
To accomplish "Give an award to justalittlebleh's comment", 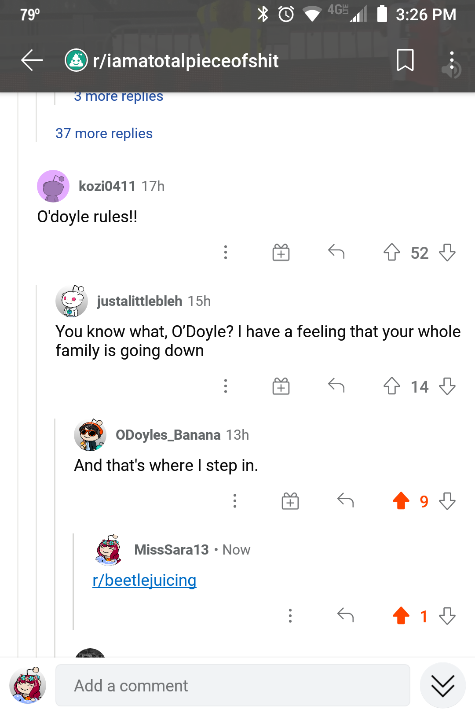I will pos(280,386).
